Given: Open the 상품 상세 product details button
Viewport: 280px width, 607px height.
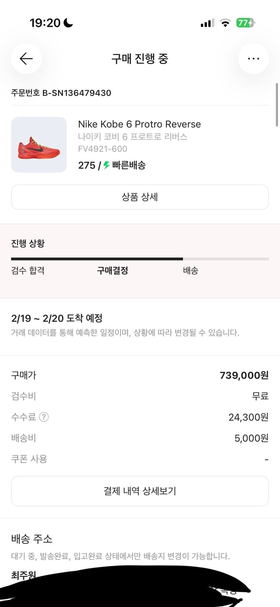Looking at the screenshot, I should click(x=140, y=197).
